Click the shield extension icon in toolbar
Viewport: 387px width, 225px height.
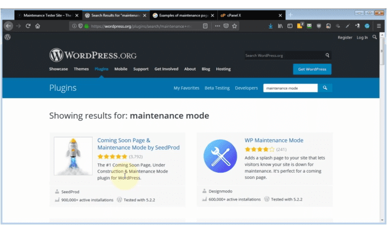pyautogui.click(x=319, y=26)
